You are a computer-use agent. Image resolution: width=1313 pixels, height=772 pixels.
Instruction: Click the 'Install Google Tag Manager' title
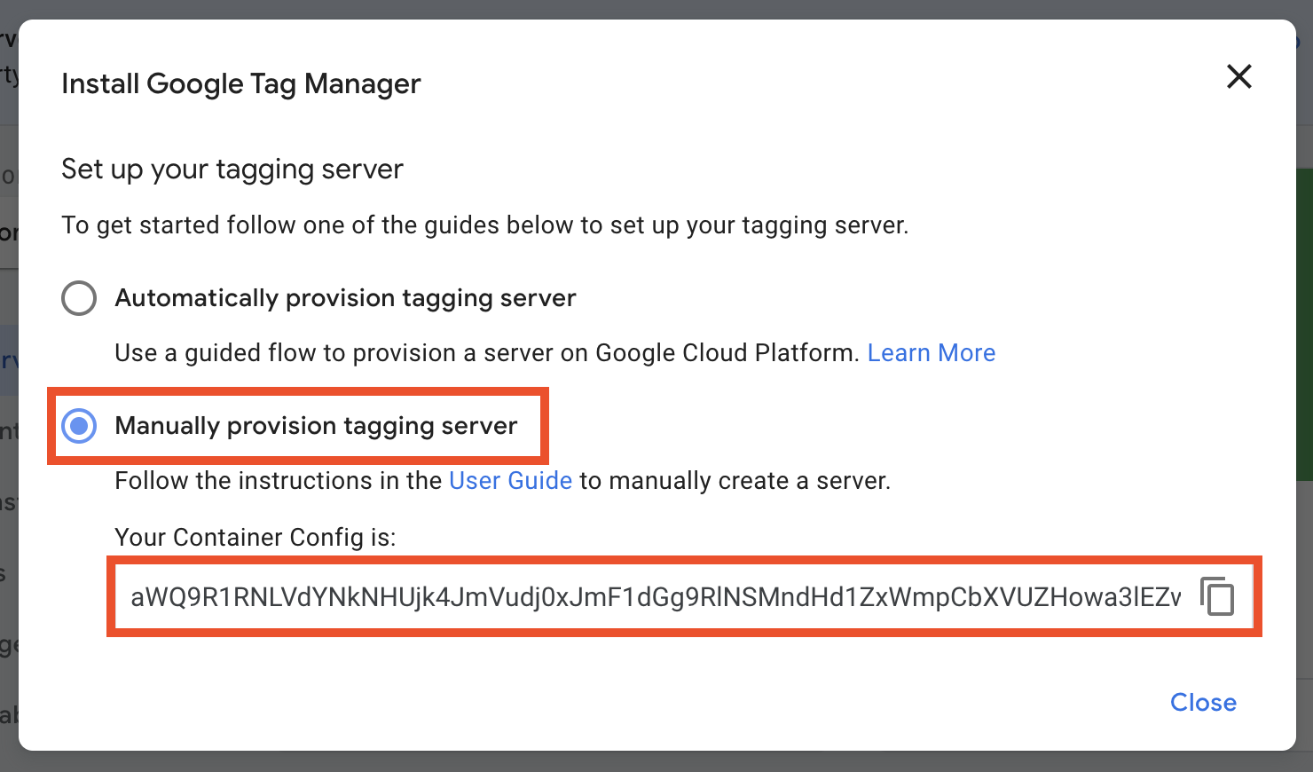pyautogui.click(x=240, y=84)
